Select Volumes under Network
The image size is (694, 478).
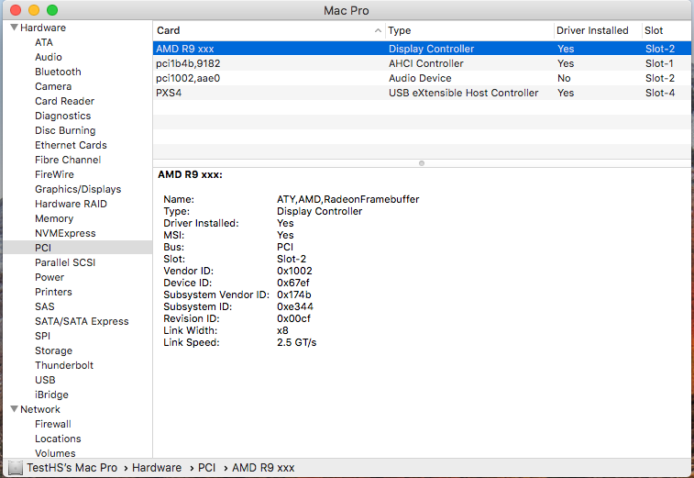click(55, 453)
